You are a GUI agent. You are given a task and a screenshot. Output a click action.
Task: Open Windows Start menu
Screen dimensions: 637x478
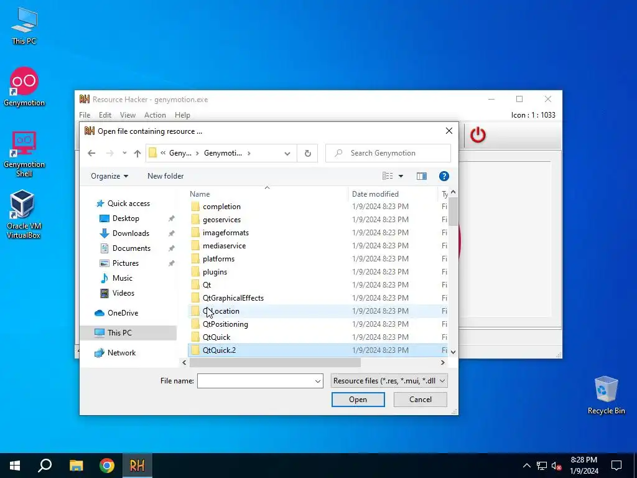tap(15, 466)
